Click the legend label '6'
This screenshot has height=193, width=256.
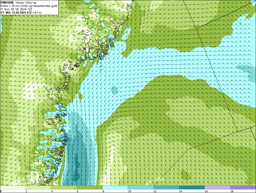tap(77, 191)
